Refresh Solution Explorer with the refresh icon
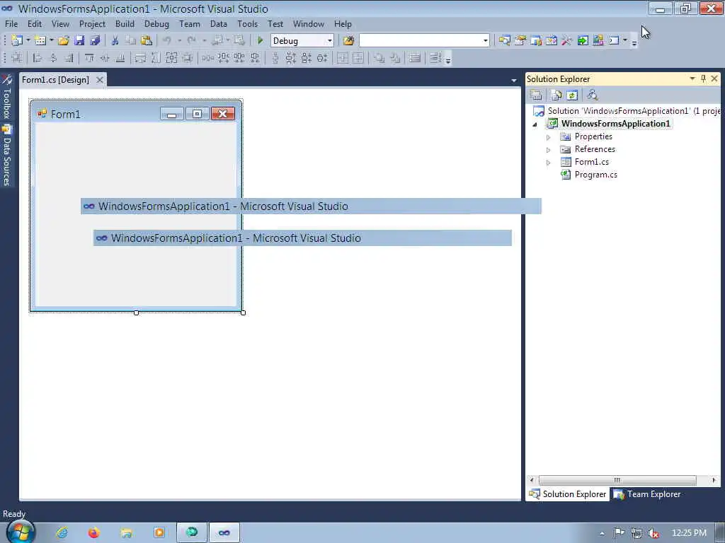725x543 pixels. click(572, 95)
